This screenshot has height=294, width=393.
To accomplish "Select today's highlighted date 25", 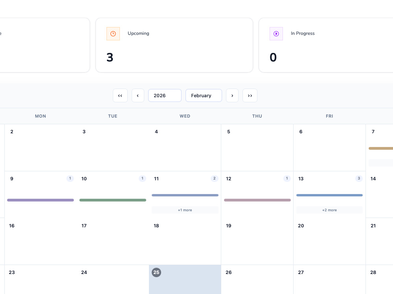I will (156, 272).
